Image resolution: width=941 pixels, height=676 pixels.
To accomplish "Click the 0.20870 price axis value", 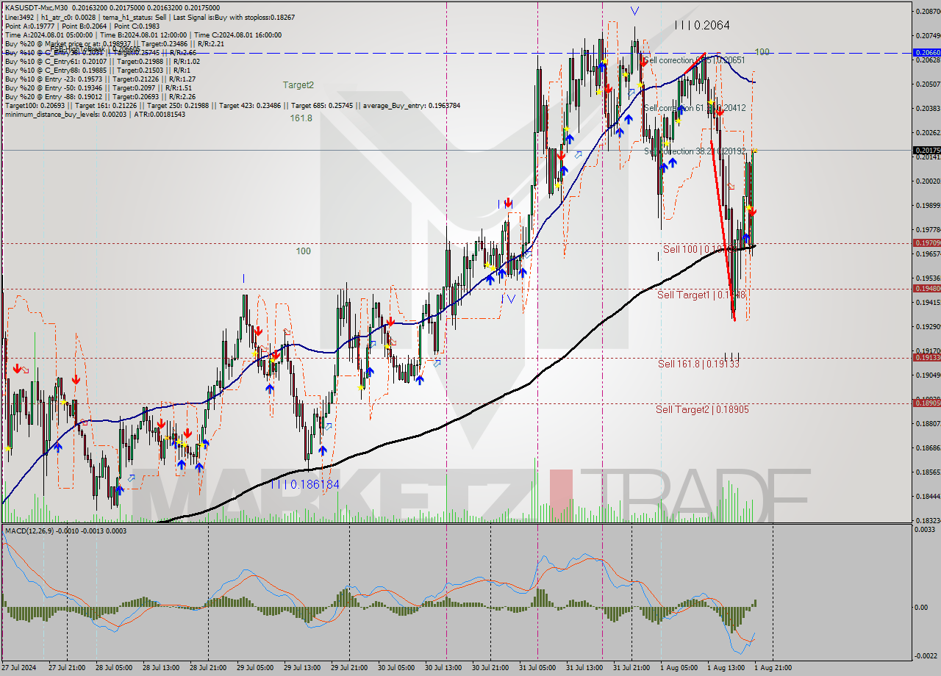I will pyautogui.click(x=927, y=11).
